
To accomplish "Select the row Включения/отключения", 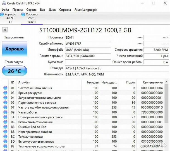I will (x=83, y=122).
